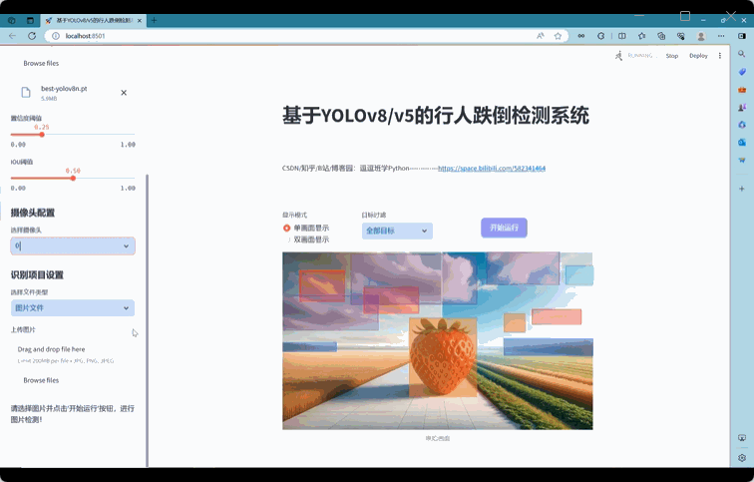Click the Deploy button
The height and width of the screenshot is (482, 754).
(x=698, y=56)
